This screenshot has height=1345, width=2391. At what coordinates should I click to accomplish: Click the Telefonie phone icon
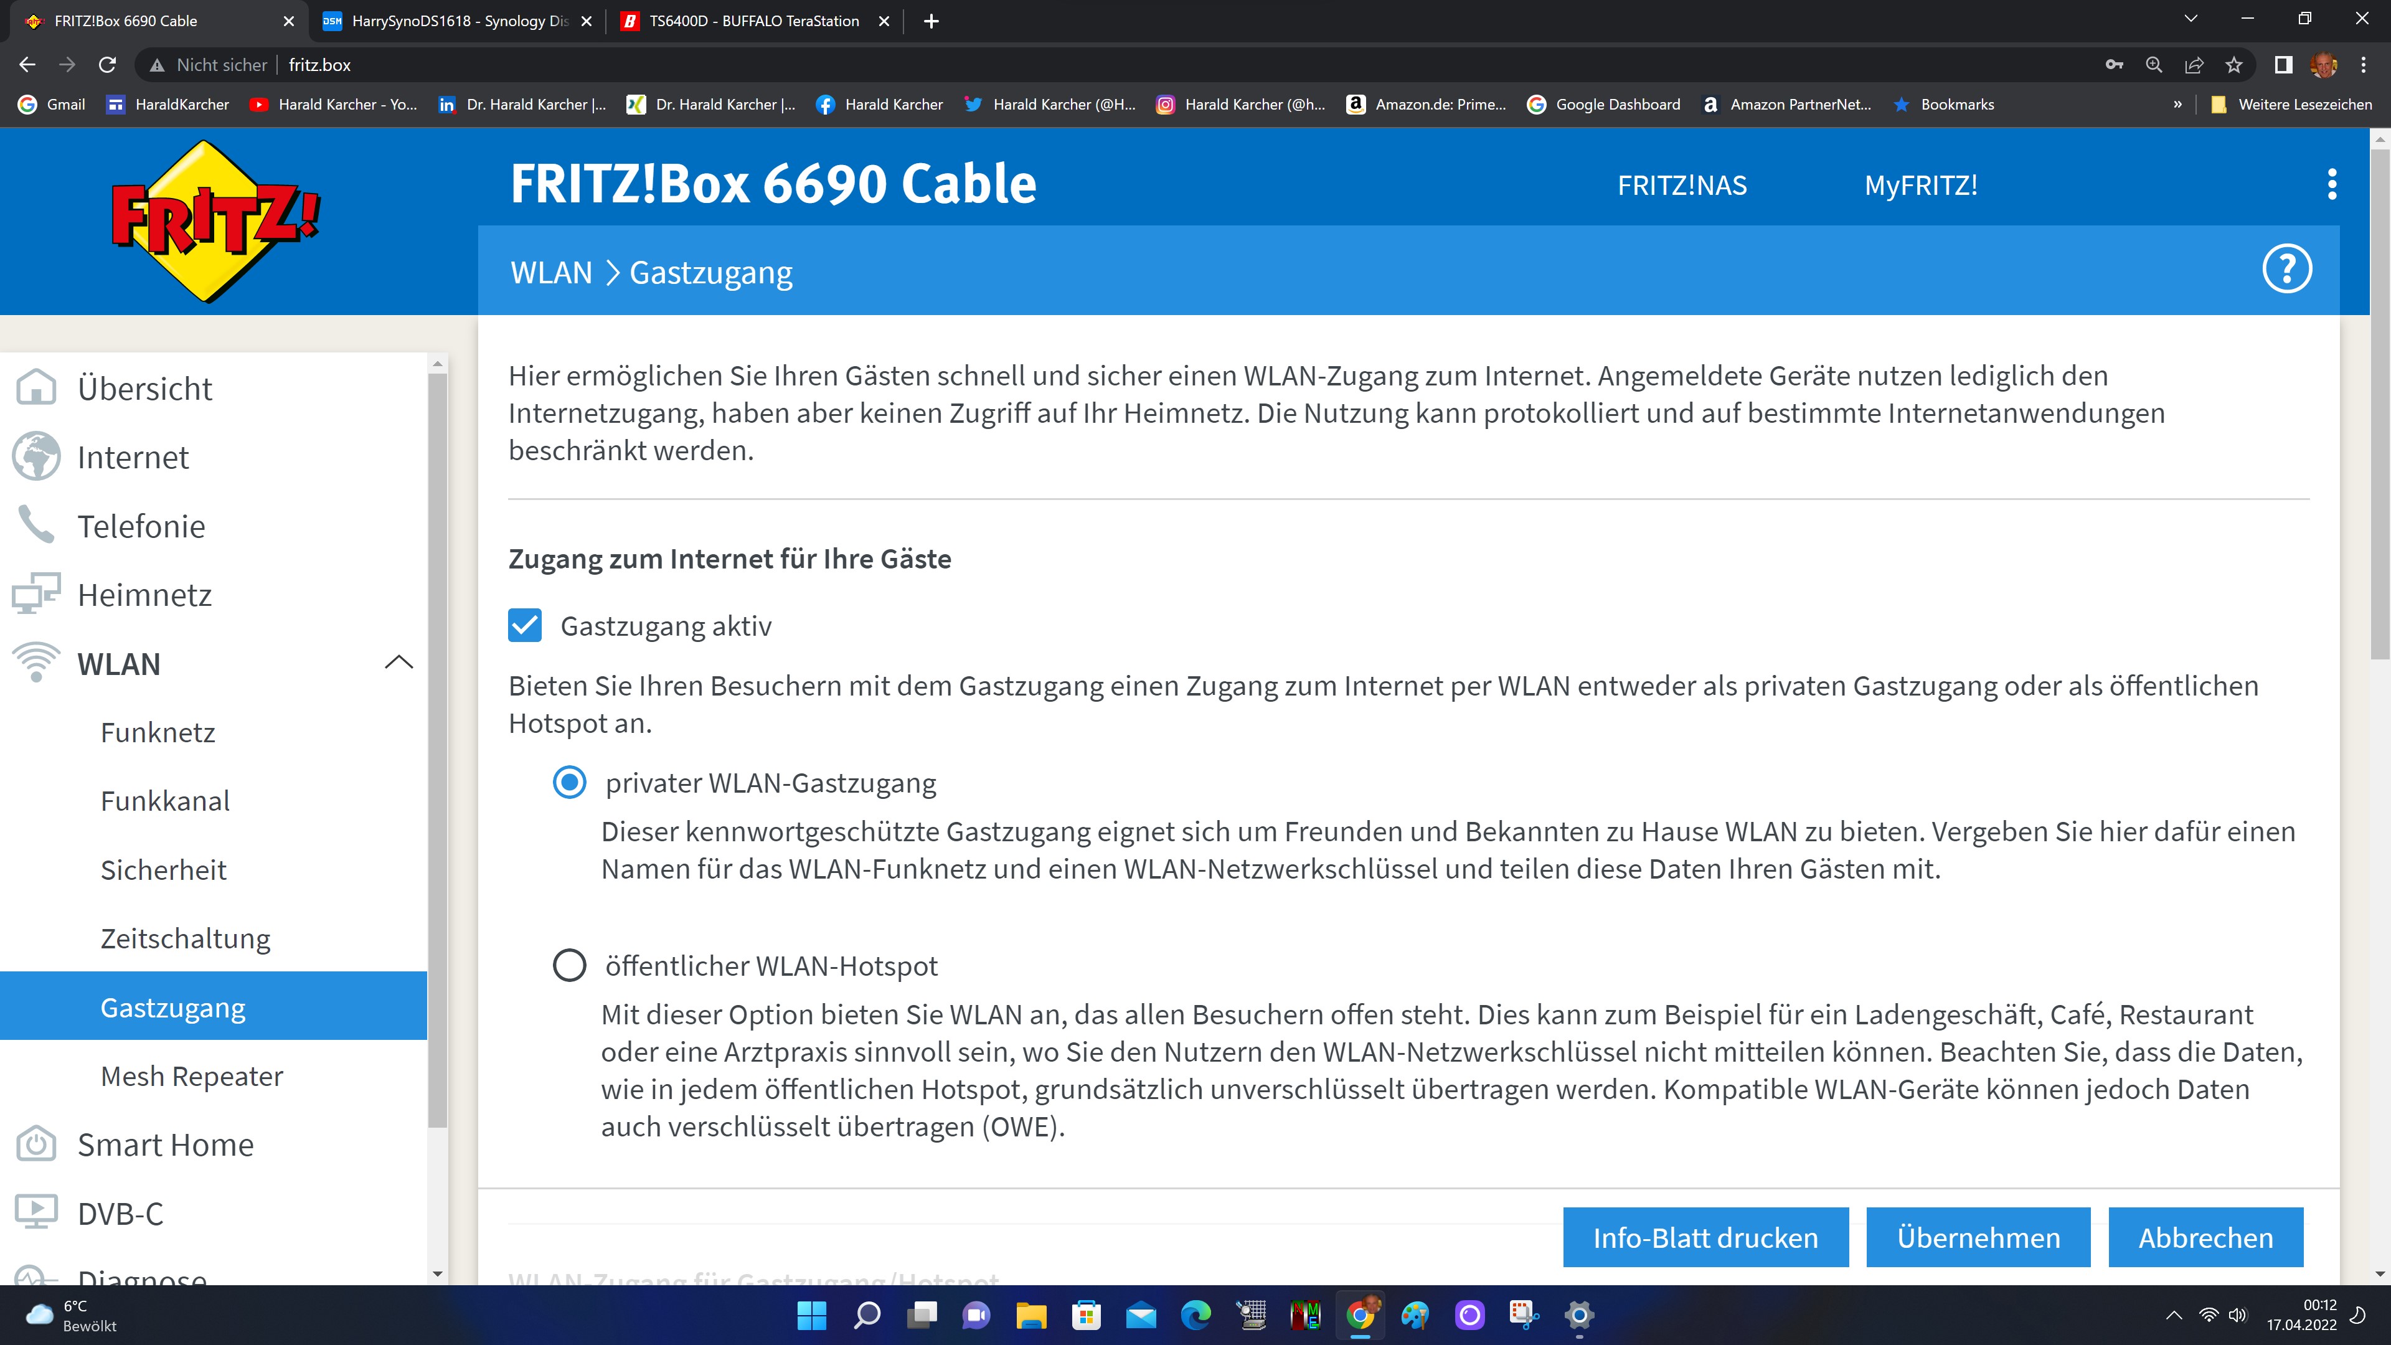(36, 526)
